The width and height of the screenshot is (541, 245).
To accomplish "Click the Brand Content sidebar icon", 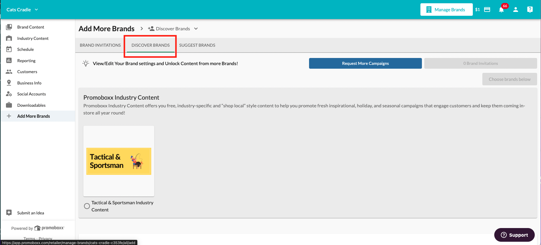I will pyautogui.click(x=9, y=27).
